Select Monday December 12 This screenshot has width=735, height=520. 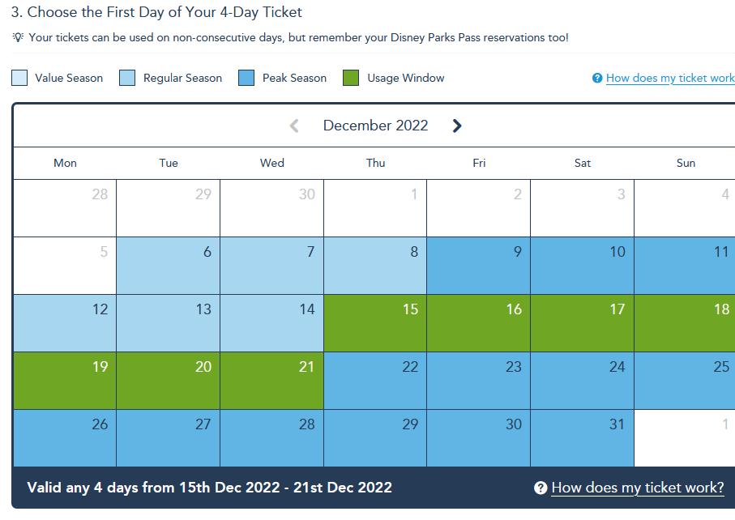tap(65, 323)
